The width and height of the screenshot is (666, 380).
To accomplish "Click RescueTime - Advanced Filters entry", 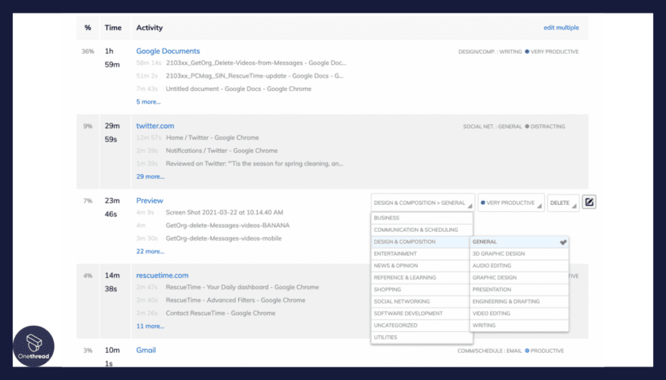I will [235, 300].
